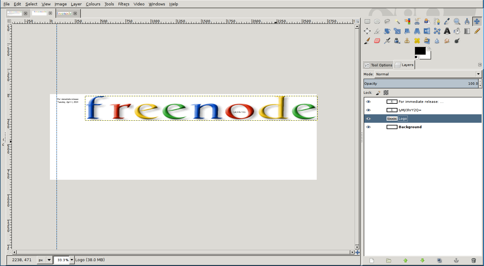Select the Ellipse Select tool
Screen dimensions: 484x266
(377, 21)
